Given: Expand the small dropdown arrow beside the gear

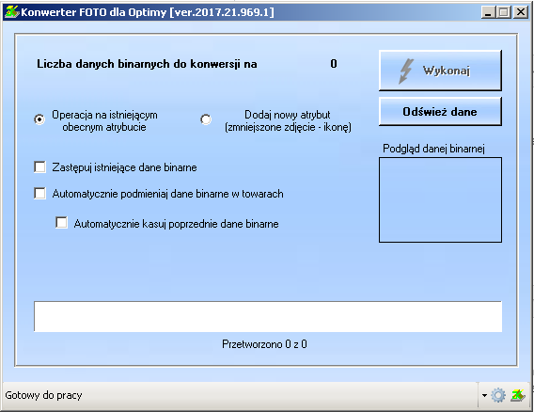Looking at the screenshot, I should click(x=484, y=396).
